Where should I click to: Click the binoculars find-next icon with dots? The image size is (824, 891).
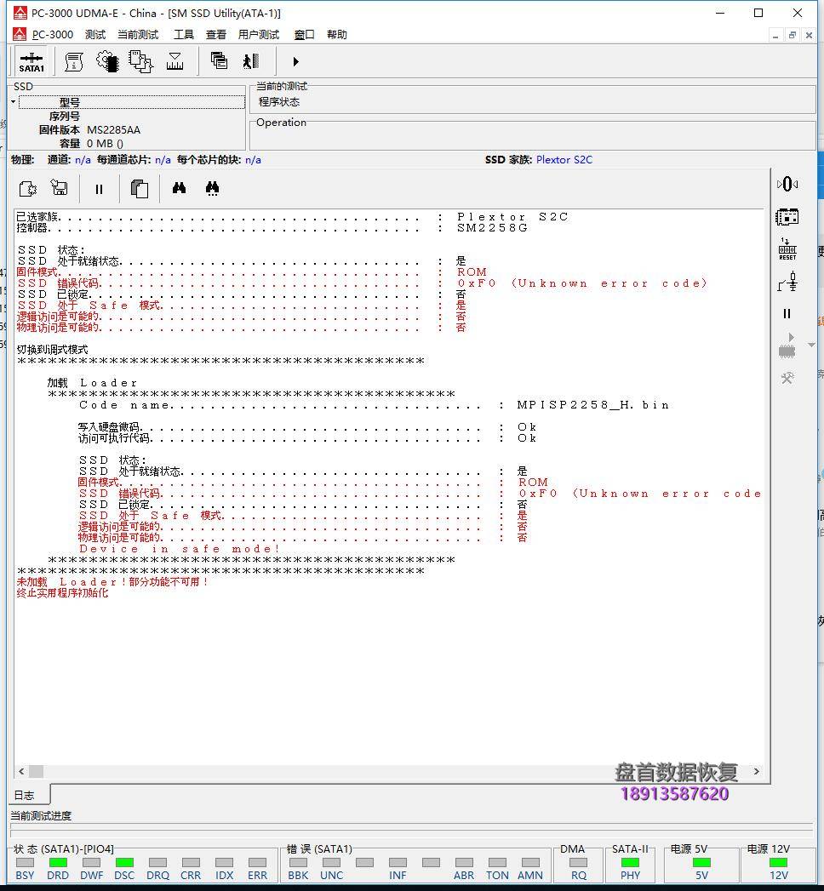(212, 189)
